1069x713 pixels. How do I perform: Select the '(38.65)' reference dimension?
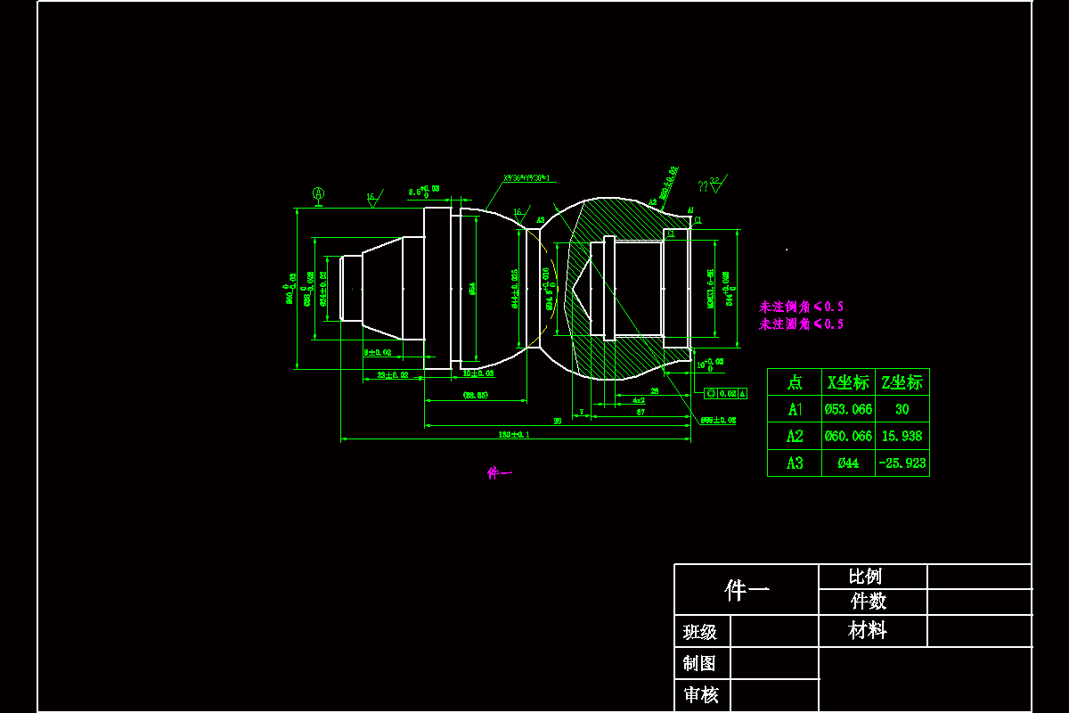[x=475, y=395]
